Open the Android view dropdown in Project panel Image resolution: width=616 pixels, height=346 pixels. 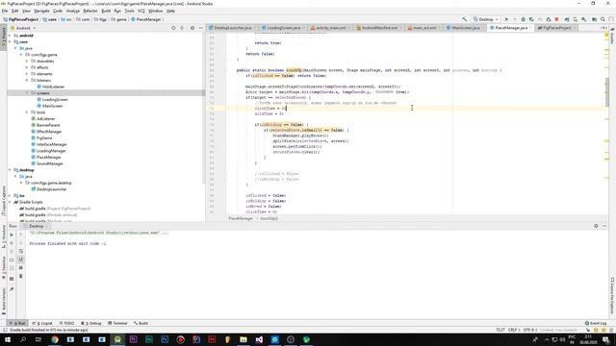(x=23, y=28)
